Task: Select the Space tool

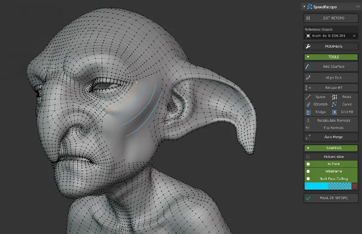Action: pyautogui.click(x=317, y=97)
